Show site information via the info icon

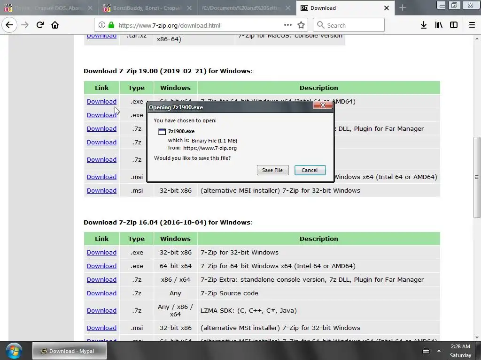tap(101, 25)
